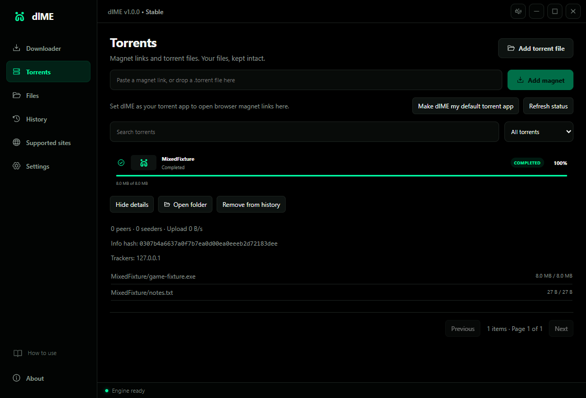Mute sounds with the speaker icon

click(518, 11)
